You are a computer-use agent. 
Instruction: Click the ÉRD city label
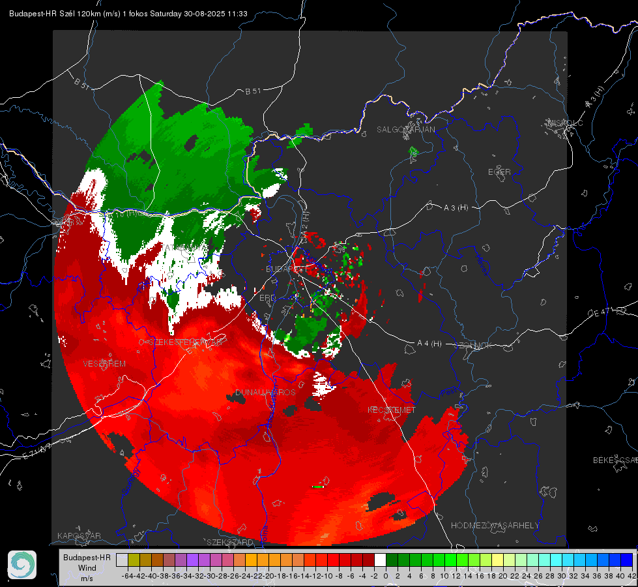click(267, 298)
